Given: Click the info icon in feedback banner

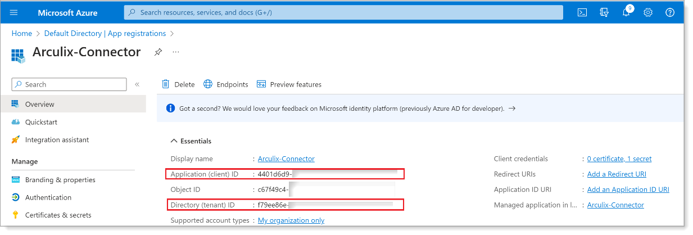Looking at the screenshot, I should [x=170, y=109].
